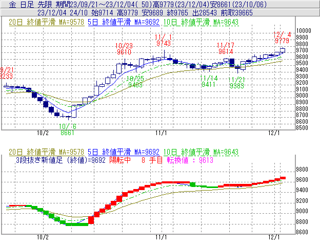Click the large black candlestick at 11/17
Screen dimensions: 320x244
pos(232,62)
